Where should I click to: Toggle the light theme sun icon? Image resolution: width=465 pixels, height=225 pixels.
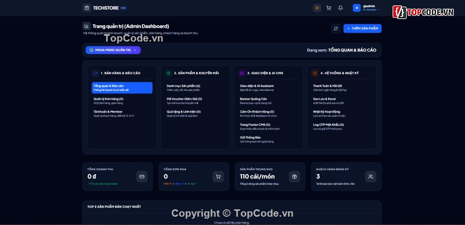pos(317,8)
